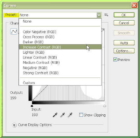
Task: Open the Options... button
Action: click(x=124, y=51)
